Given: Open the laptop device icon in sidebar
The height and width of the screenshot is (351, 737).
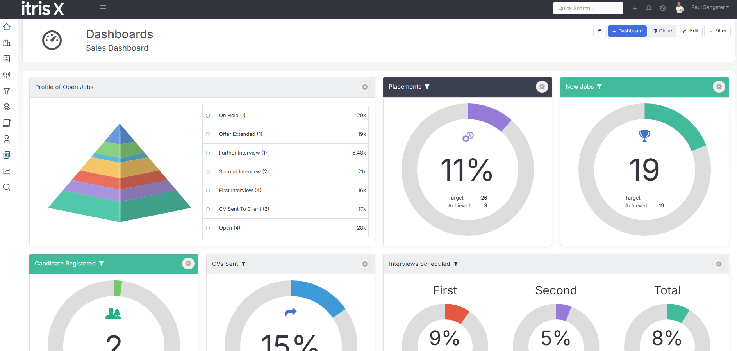Looking at the screenshot, I should (7, 123).
